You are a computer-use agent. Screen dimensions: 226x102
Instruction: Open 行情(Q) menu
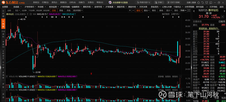pyautogui.click(x=45, y=3)
